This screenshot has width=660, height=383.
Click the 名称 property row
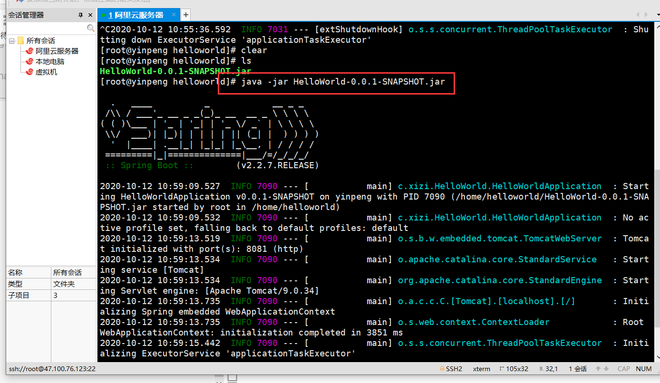51,273
